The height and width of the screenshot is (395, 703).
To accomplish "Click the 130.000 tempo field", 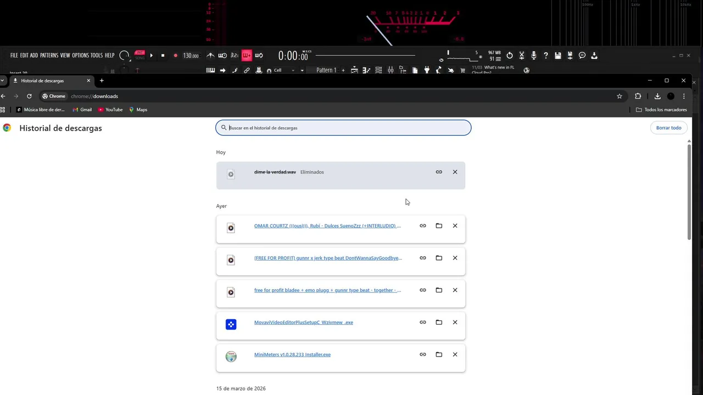I will (191, 55).
